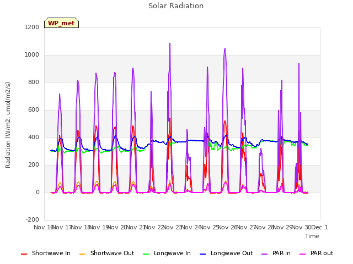Click the 600 y-axis tick label
353x264 pixels.
34,110
